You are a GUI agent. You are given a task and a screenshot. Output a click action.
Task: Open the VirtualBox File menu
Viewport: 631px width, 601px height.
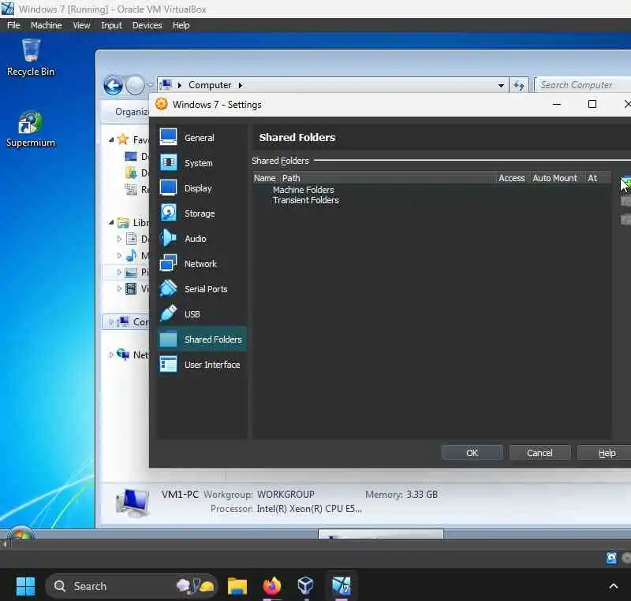pos(13,25)
